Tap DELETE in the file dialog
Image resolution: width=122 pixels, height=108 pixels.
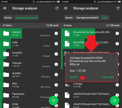[x=74, y=77]
